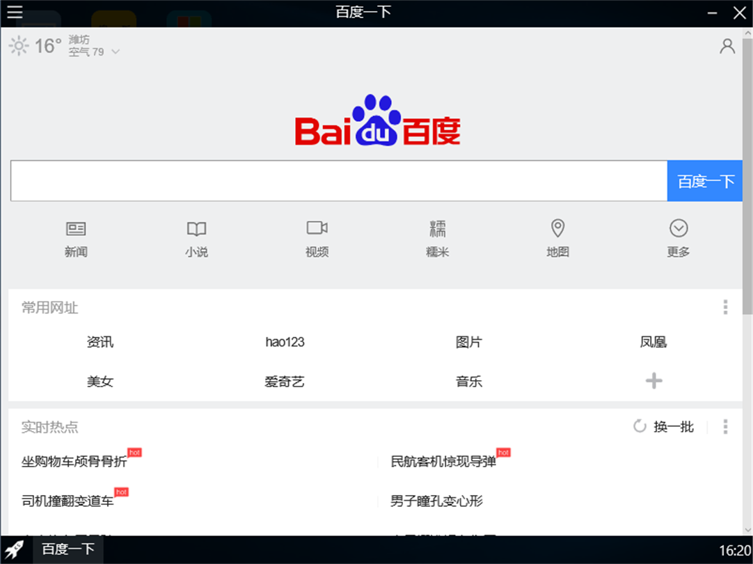The width and height of the screenshot is (753, 564).
Task: Click the 空气 79 air quality label
Action: coord(86,52)
